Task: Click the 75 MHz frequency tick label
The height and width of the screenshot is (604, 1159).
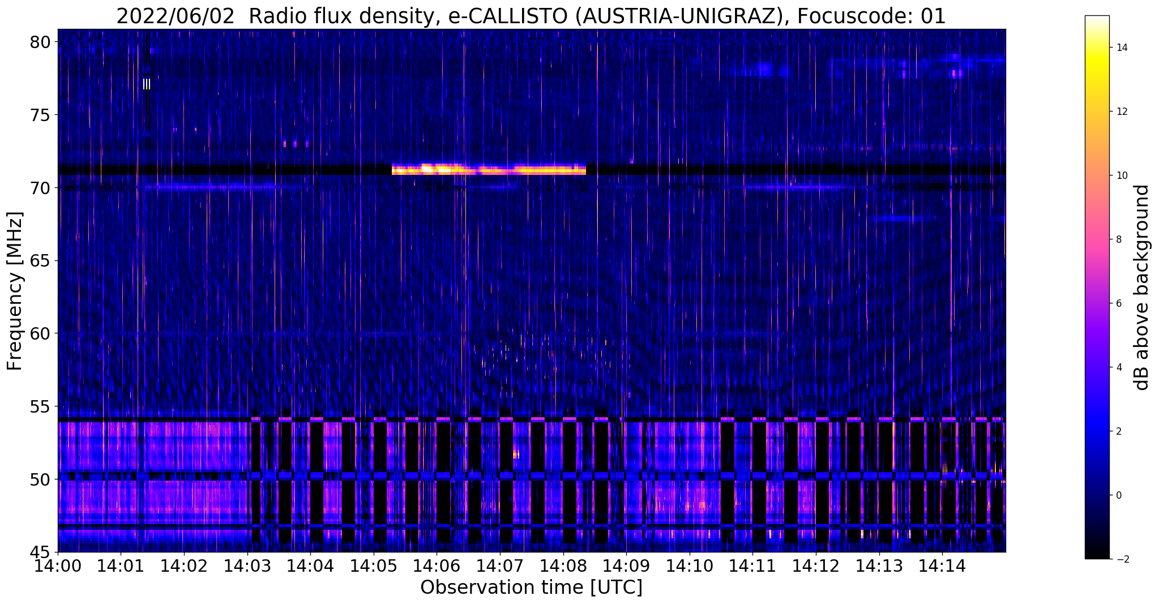Action: (41, 115)
